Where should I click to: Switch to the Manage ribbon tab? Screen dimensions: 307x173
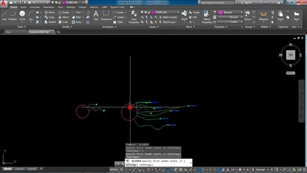pos(71,7)
